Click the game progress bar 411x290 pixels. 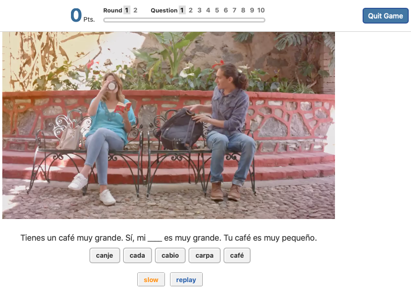184,20
